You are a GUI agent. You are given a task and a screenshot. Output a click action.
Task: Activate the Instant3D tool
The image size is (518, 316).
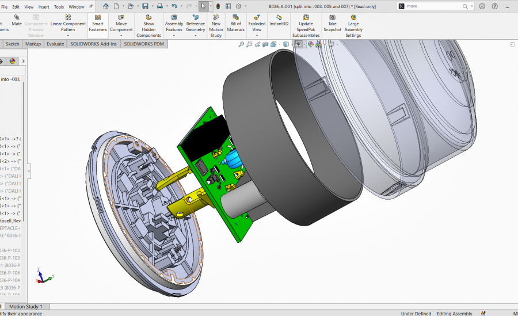(x=279, y=20)
